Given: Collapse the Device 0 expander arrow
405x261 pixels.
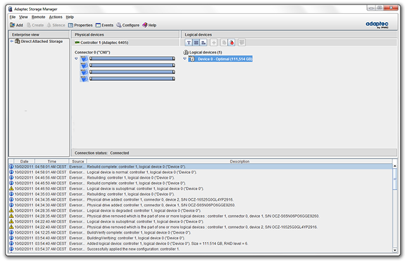Looking at the screenshot, I should (185, 59).
